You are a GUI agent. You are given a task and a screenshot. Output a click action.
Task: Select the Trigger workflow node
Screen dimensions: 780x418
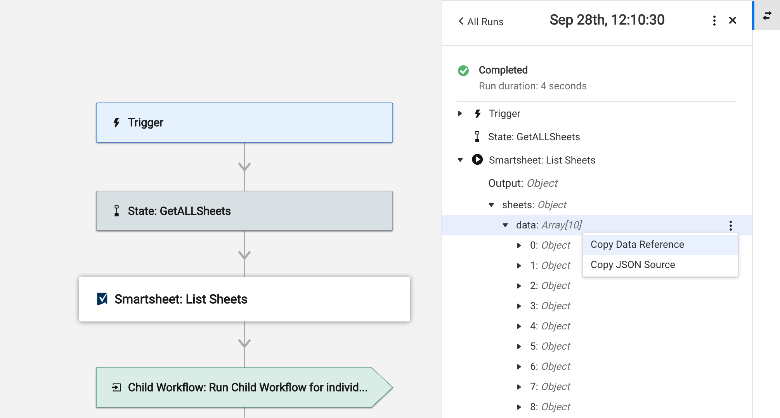click(x=244, y=123)
